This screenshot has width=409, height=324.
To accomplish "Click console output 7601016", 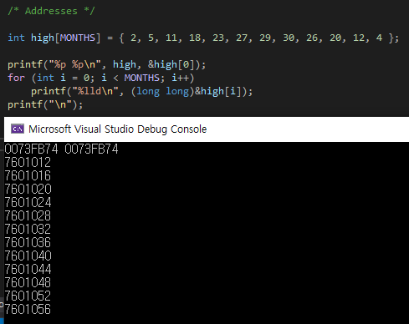I will click(x=28, y=175).
